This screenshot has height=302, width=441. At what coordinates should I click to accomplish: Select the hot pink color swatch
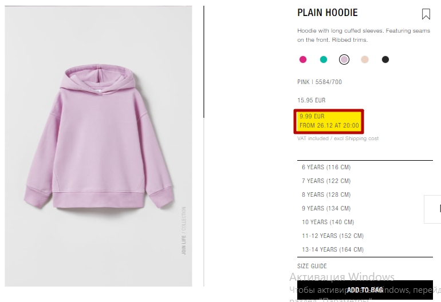pyautogui.click(x=303, y=59)
